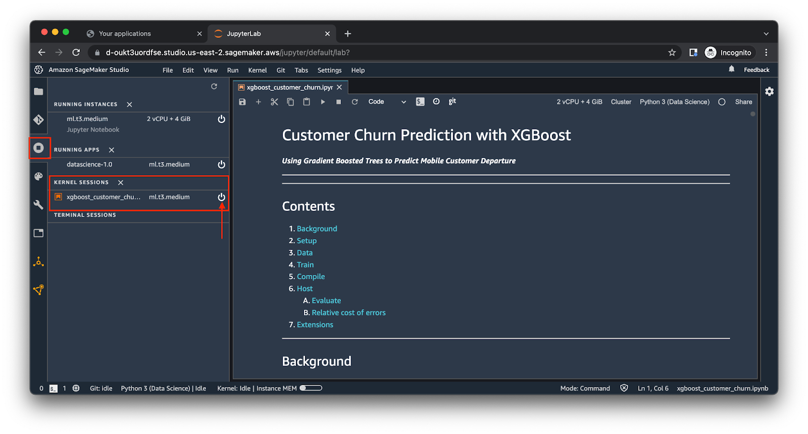Shut down the xgboost_customer_churn kernel session
The height and width of the screenshot is (434, 808).
point(221,197)
